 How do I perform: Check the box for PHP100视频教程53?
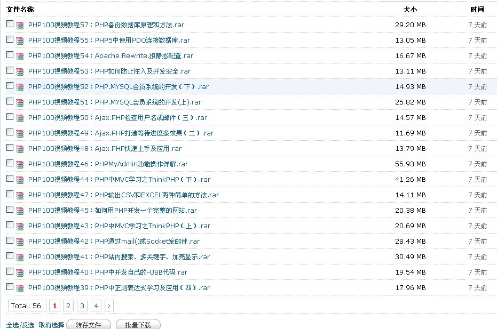10,70
